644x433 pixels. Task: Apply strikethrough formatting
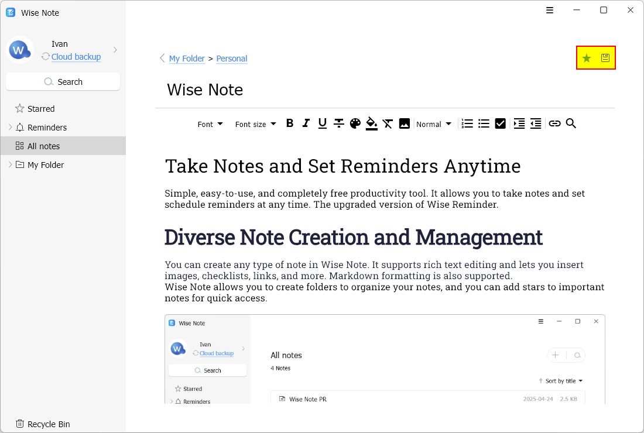(x=339, y=123)
